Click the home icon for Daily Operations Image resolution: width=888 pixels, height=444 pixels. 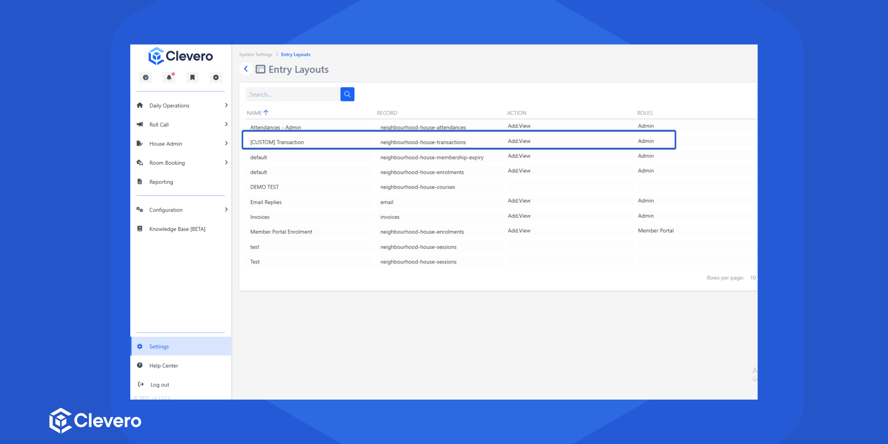pos(140,105)
